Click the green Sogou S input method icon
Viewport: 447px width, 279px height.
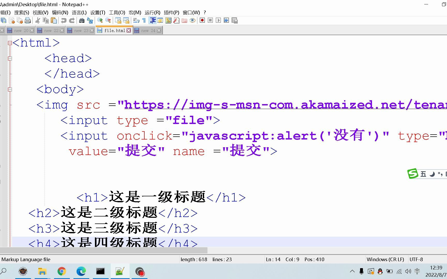pos(413,174)
